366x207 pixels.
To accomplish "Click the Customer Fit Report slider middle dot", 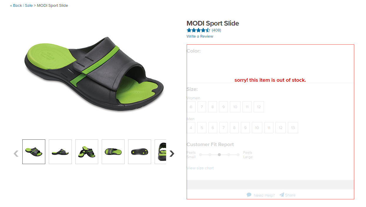I will click(x=219, y=155).
